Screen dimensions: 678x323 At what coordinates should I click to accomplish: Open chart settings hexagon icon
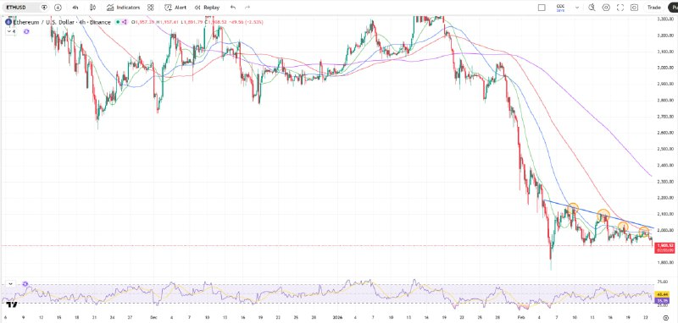(x=606, y=8)
